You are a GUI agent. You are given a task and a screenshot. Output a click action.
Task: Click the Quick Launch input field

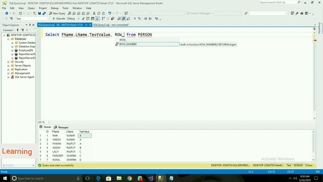(278, 2)
